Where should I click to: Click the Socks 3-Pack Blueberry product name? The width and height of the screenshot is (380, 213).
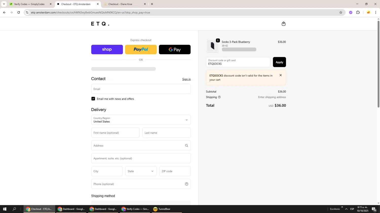click(x=236, y=42)
